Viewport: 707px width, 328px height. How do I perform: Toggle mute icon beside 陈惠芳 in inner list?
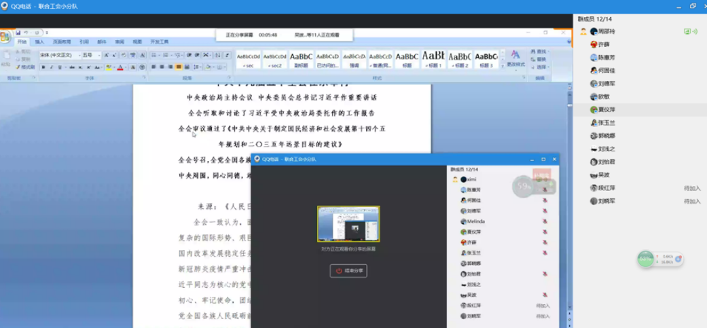(x=545, y=189)
